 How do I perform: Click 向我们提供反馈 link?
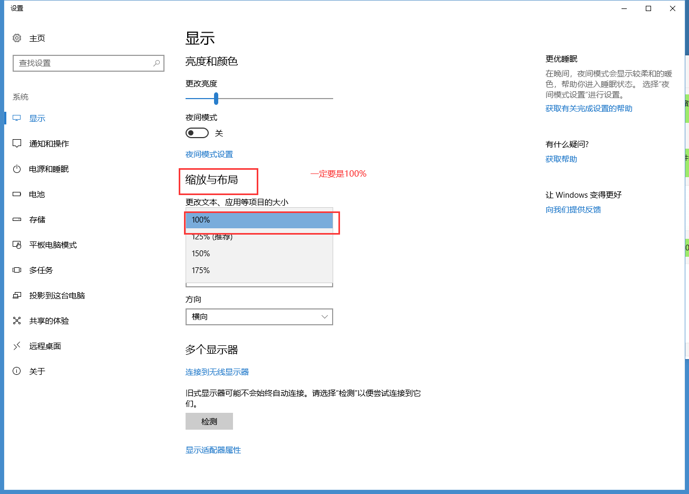573,210
